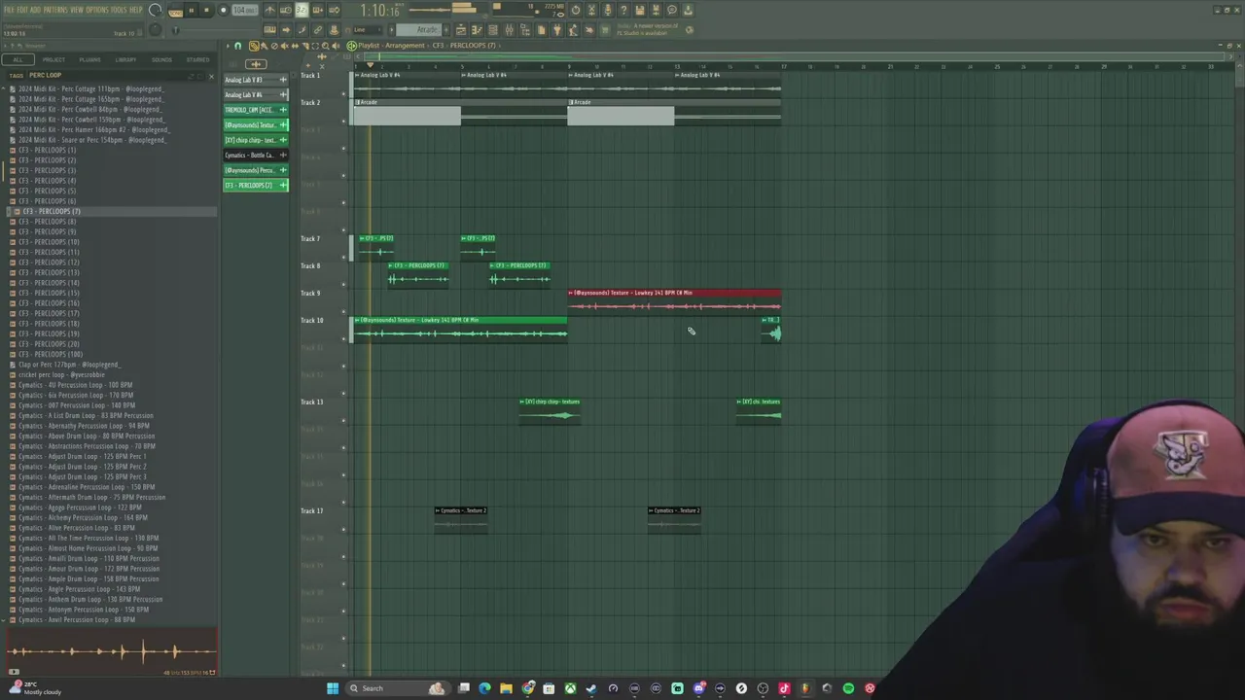
Task: Select the browser SOUNDS tab
Action: (x=161, y=60)
